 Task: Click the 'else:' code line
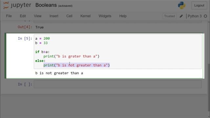click(40, 61)
